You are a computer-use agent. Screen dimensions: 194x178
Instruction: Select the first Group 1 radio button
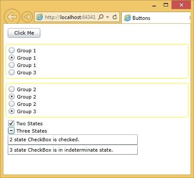(x=12, y=50)
